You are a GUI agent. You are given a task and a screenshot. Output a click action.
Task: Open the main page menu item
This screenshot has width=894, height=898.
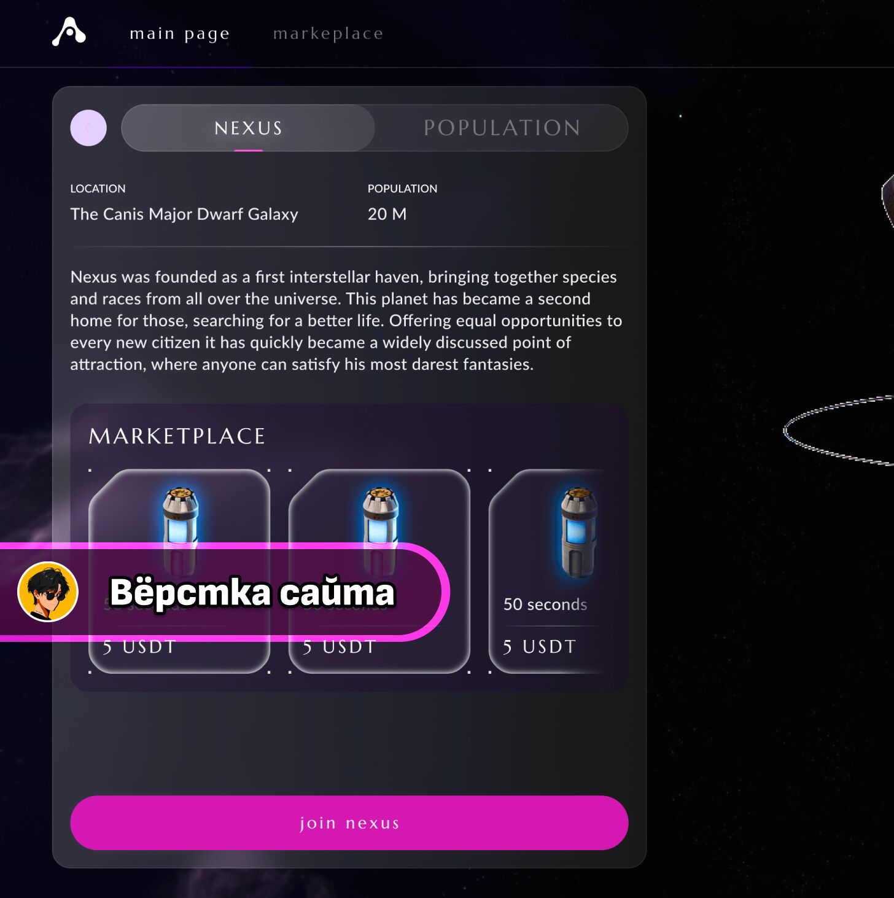point(179,33)
